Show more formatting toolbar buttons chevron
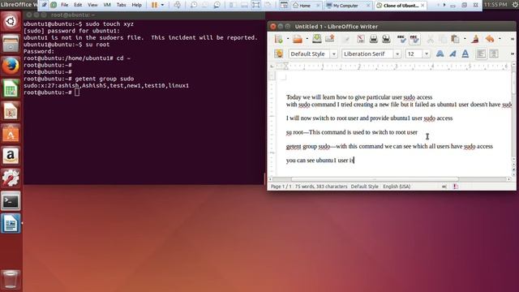 [x=512, y=54]
